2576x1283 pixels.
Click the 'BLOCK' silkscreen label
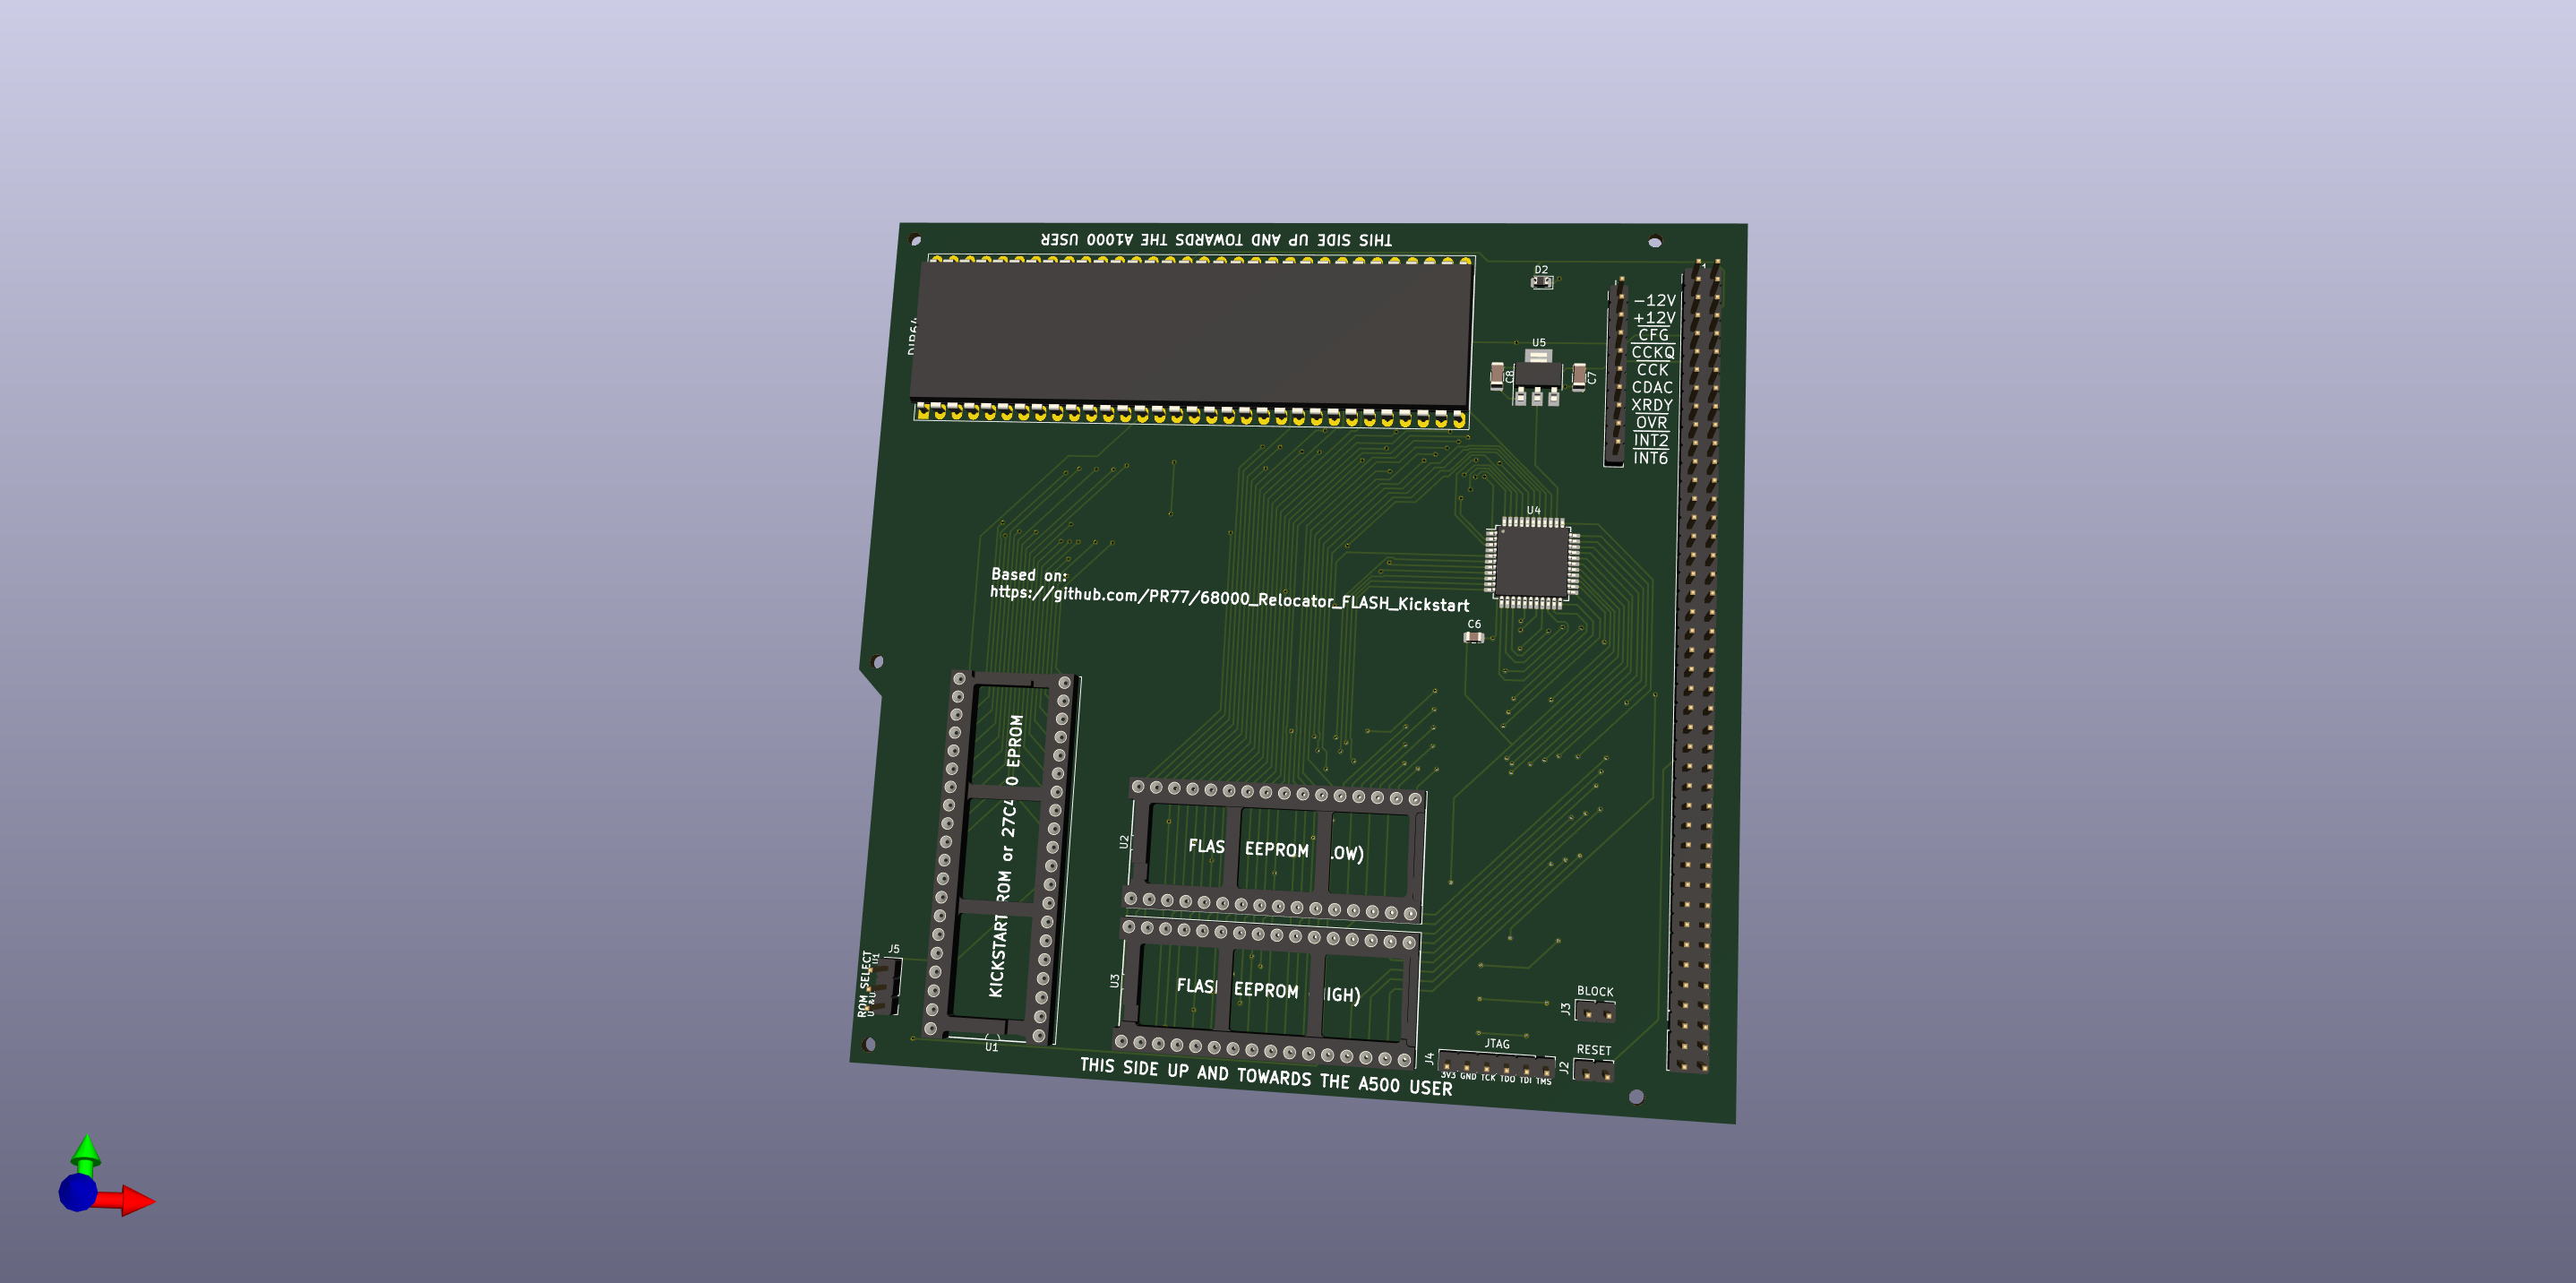1595,991
